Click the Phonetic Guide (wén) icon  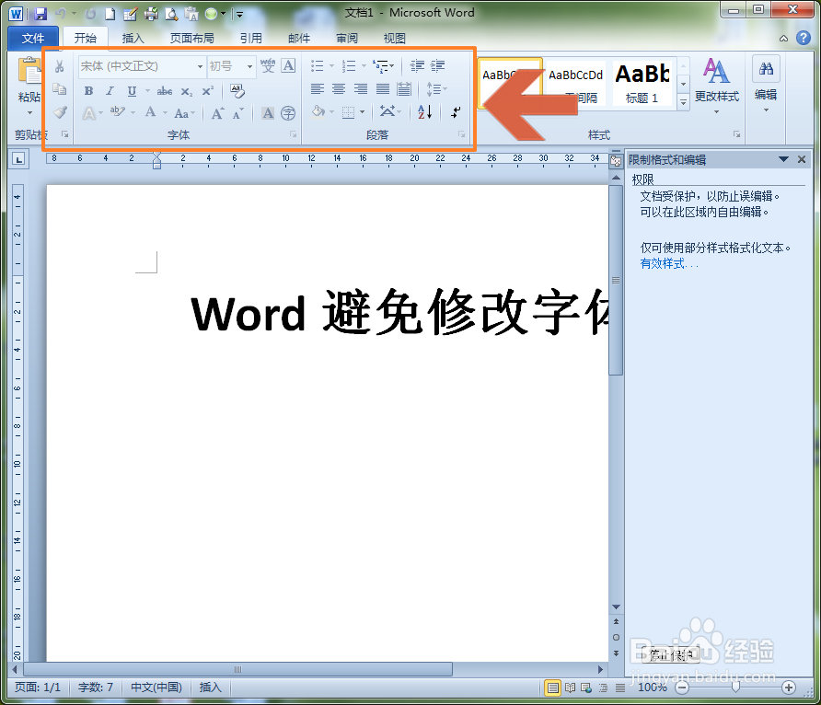268,65
